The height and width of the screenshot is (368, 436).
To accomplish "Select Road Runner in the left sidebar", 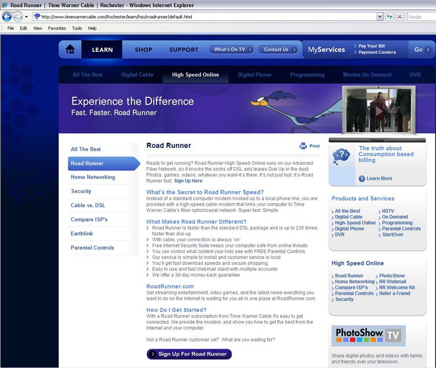I will click(x=104, y=163).
